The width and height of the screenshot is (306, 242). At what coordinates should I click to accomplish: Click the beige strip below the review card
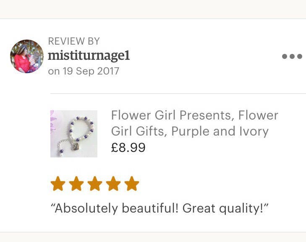(x=153, y=237)
